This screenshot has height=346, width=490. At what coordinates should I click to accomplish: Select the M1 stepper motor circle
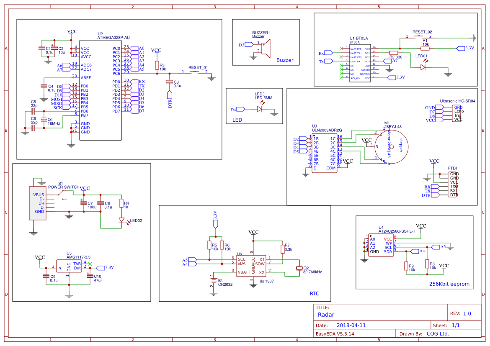point(391,147)
